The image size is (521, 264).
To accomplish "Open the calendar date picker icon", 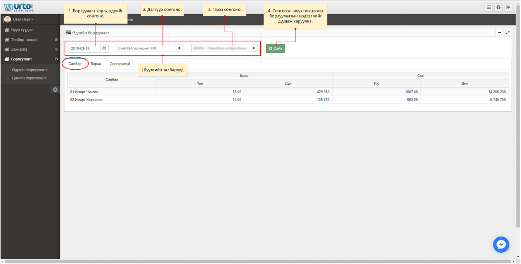I will (104, 48).
